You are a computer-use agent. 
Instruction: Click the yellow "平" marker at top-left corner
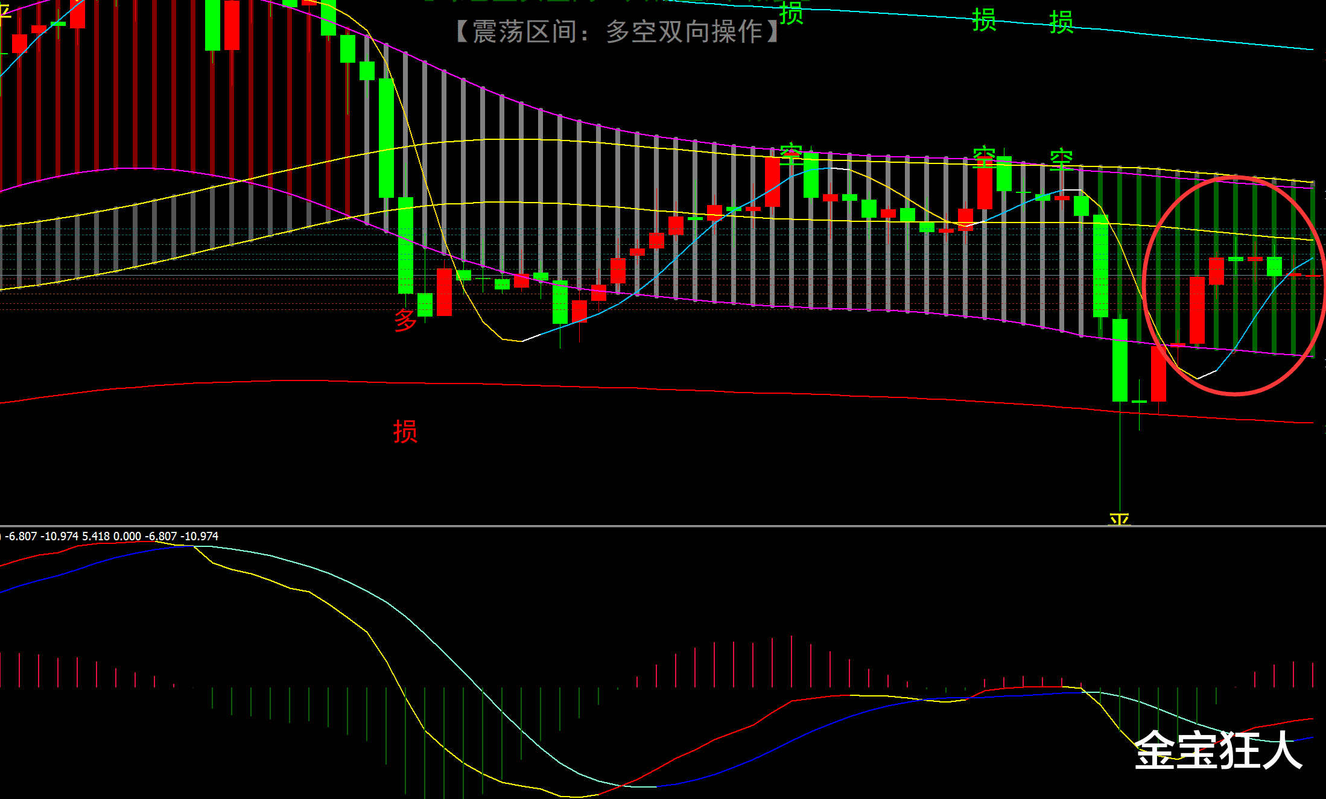(5, 11)
